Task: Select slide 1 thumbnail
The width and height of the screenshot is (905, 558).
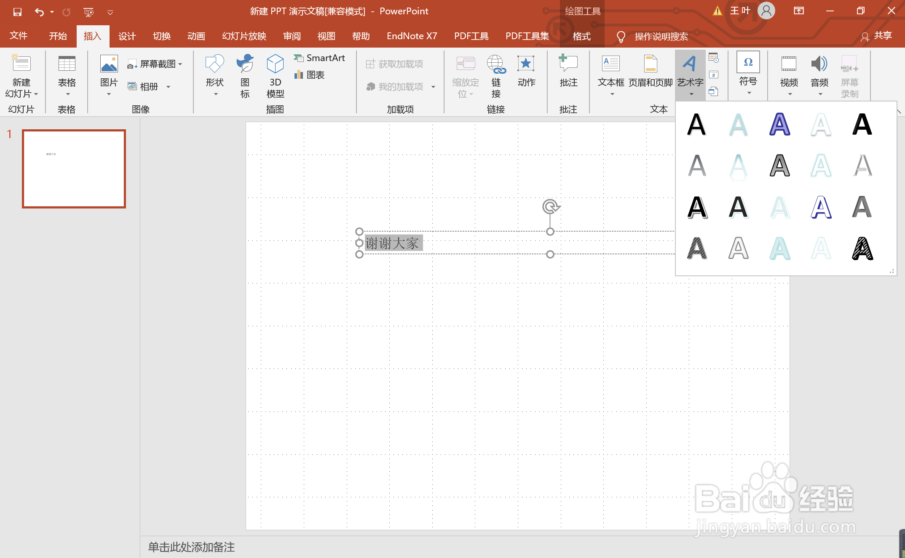Action: 74,168
